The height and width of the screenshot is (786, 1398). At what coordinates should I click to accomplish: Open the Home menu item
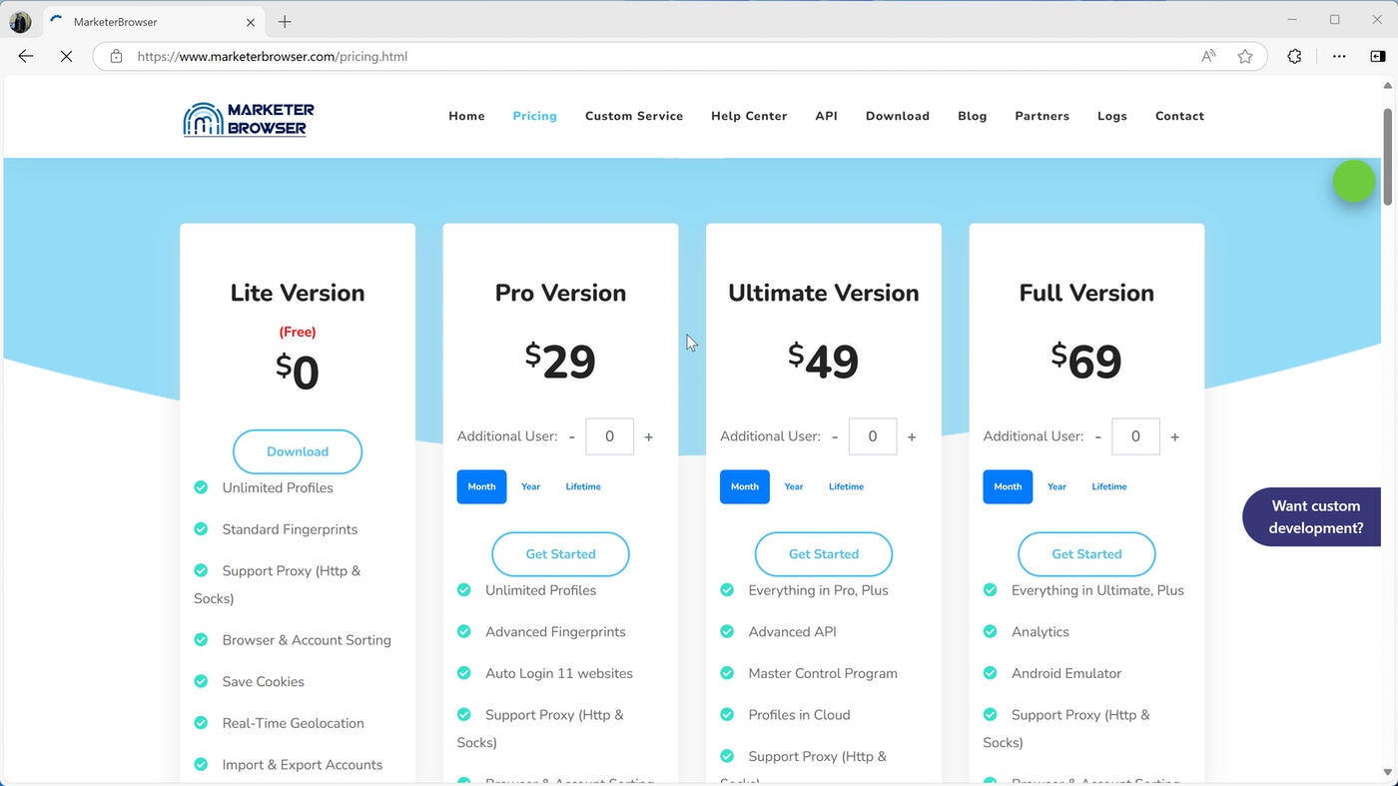point(466,116)
